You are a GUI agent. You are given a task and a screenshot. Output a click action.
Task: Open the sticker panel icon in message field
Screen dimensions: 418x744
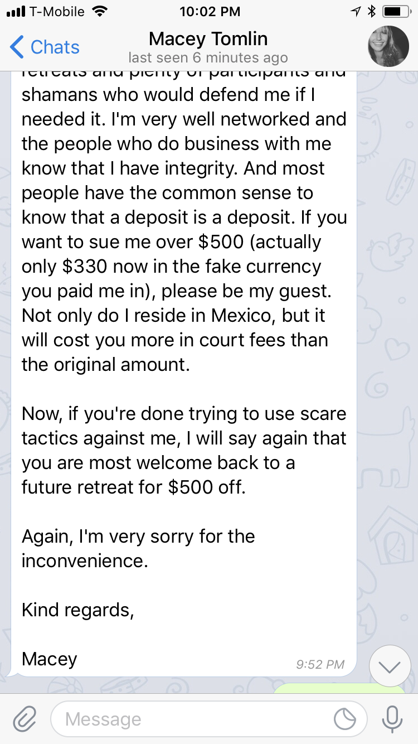[345, 719]
